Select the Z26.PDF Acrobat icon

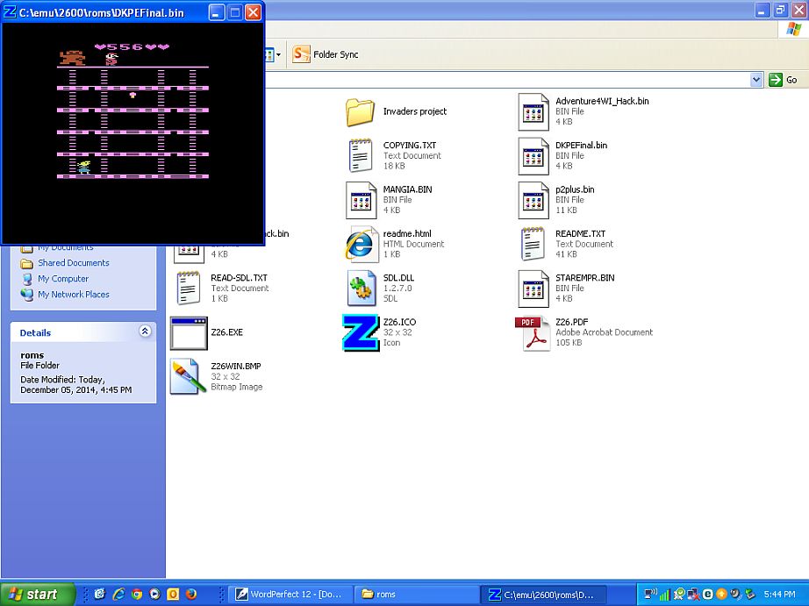(x=532, y=332)
